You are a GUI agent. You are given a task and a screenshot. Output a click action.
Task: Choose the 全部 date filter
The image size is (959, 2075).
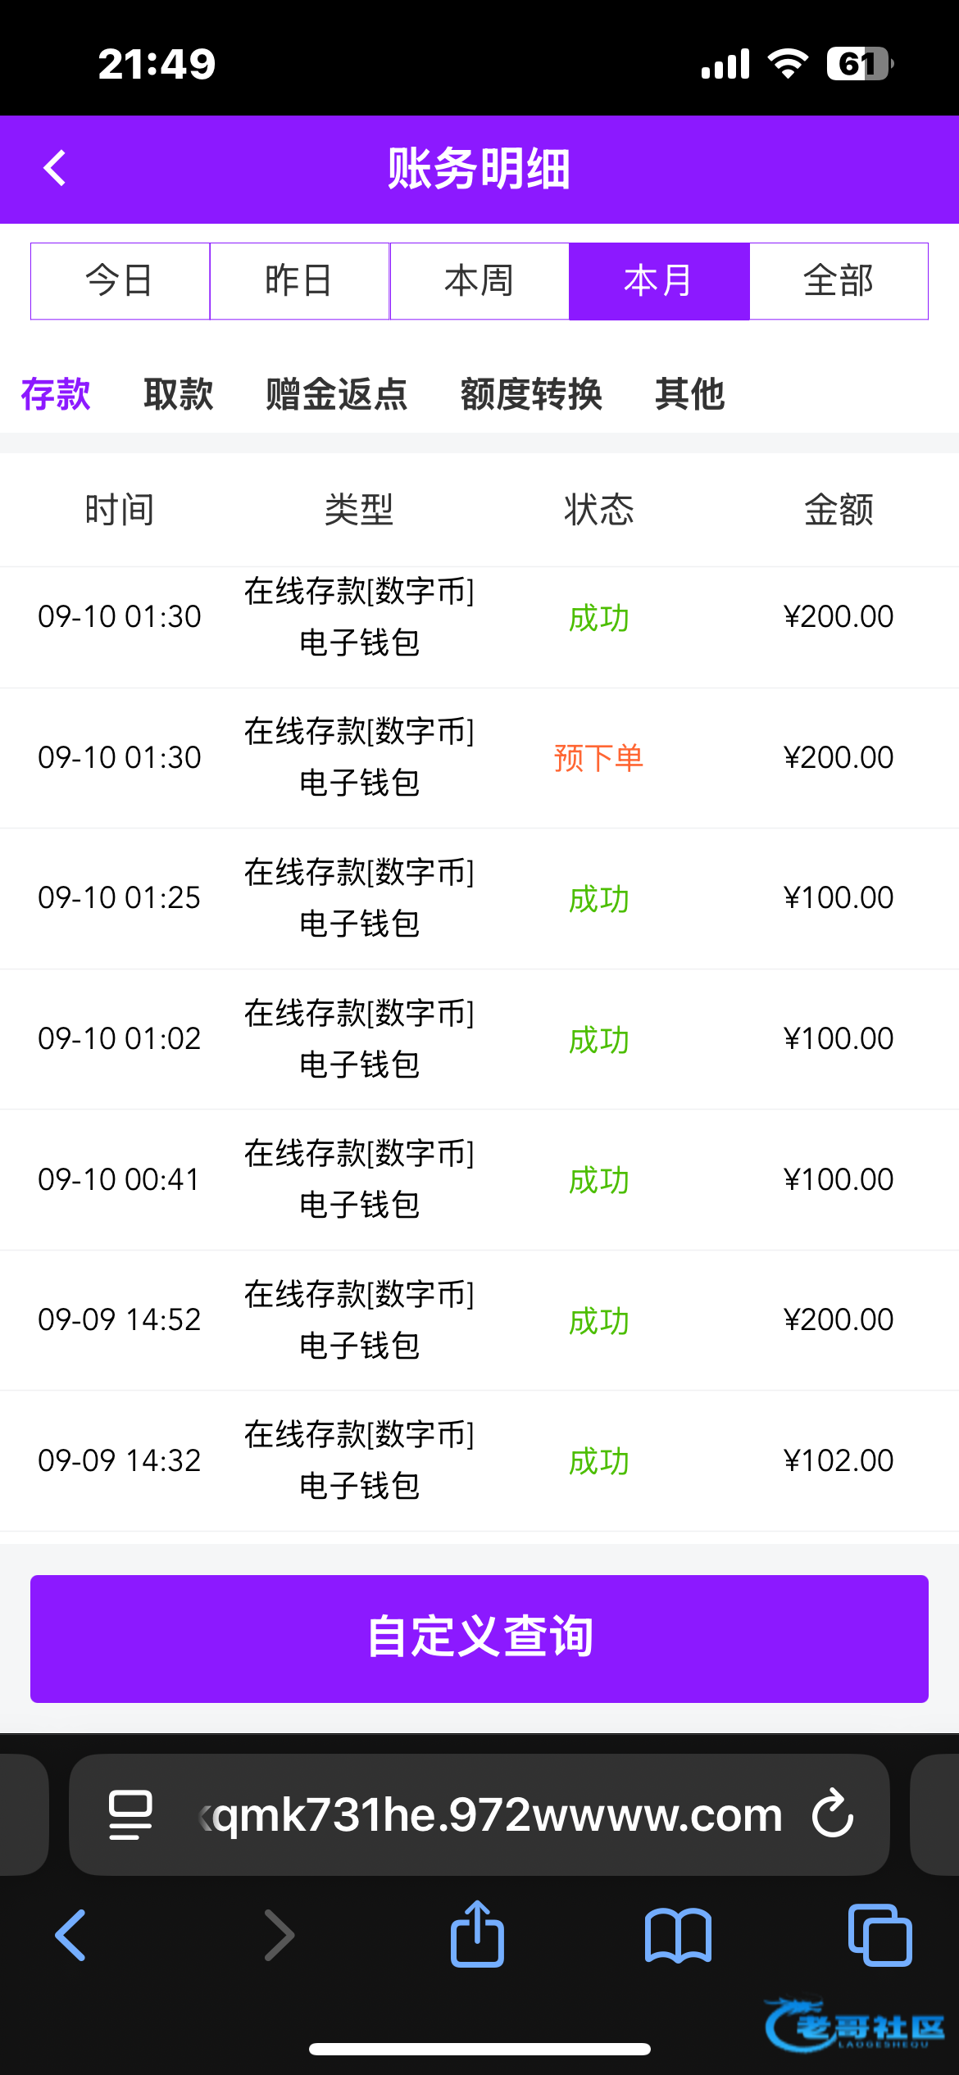click(x=839, y=281)
